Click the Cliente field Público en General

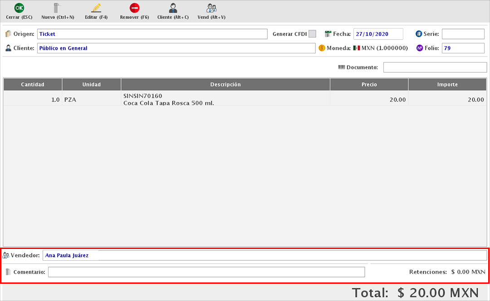176,48
